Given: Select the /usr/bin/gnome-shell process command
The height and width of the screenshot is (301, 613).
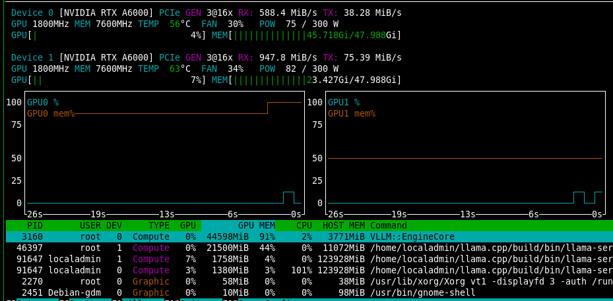Looking at the screenshot, I should tap(423, 293).
